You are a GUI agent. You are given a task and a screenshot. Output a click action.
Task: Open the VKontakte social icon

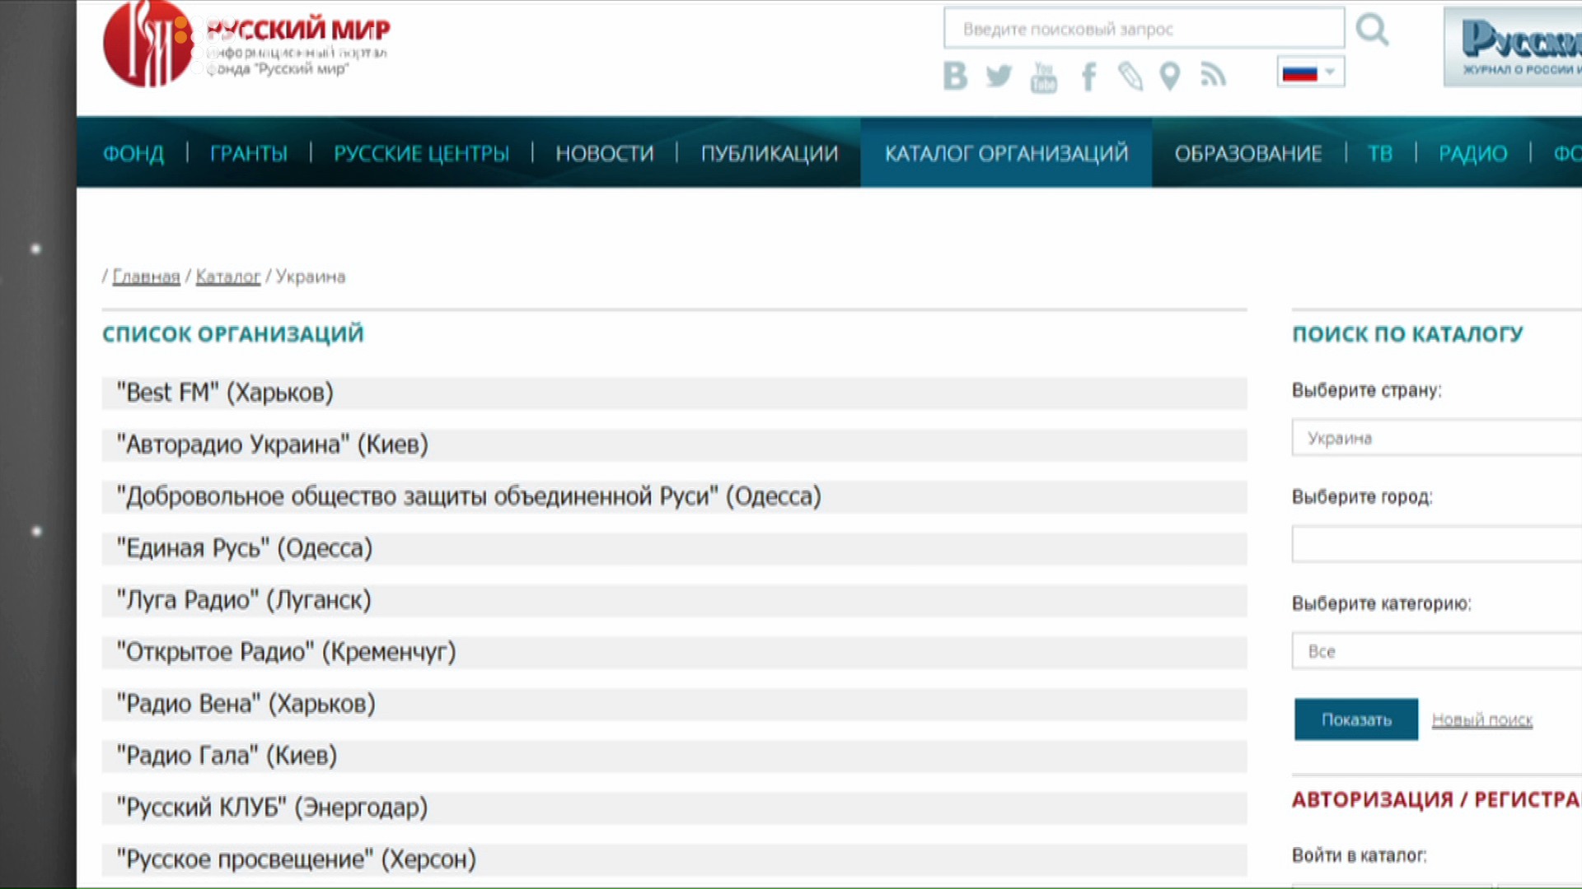[x=955, y=76]
